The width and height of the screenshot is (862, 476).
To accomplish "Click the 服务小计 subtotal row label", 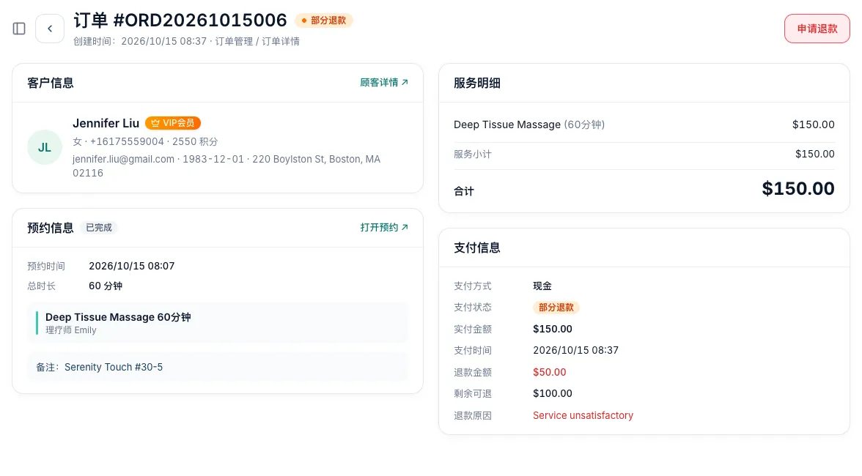I will [473, 155].
